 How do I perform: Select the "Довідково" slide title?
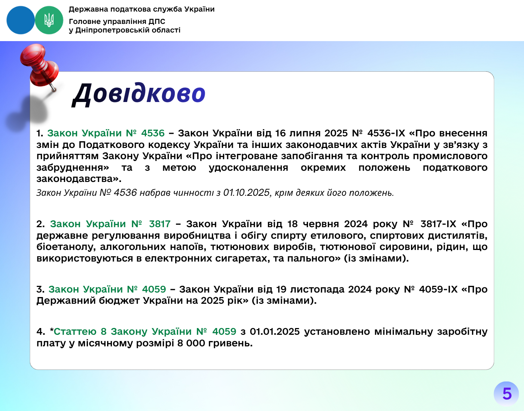[x=139, y=93]
